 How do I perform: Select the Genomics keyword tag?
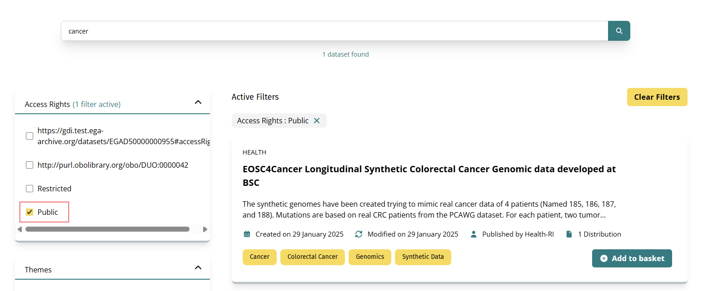pyautogui.click(x=370, y=257)
